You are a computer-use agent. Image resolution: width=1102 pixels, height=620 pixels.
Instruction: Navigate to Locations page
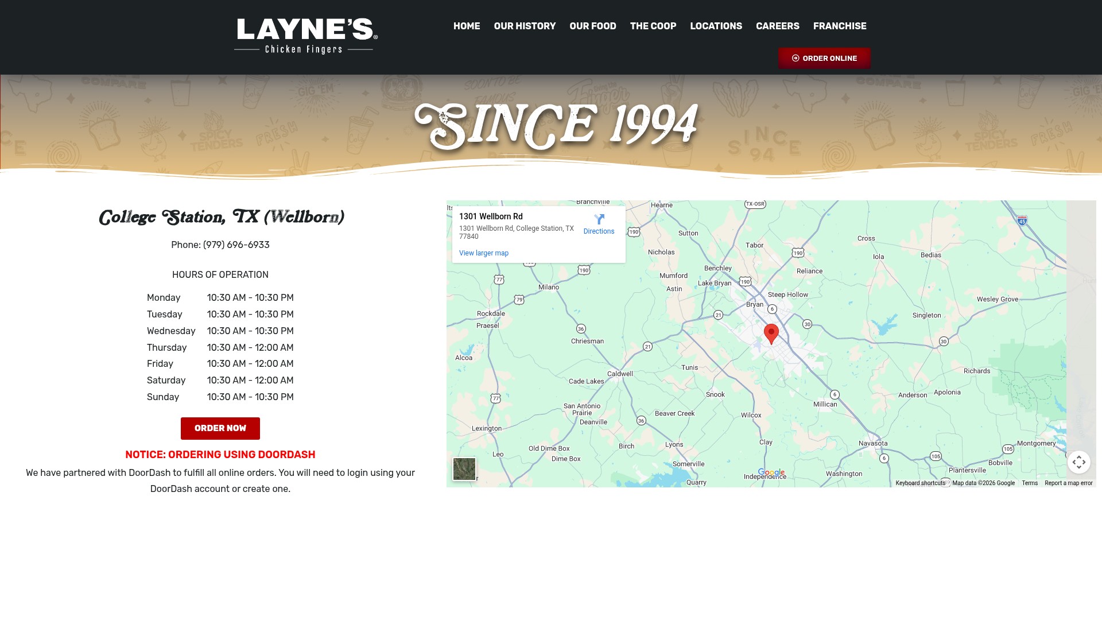pos(716,26)
